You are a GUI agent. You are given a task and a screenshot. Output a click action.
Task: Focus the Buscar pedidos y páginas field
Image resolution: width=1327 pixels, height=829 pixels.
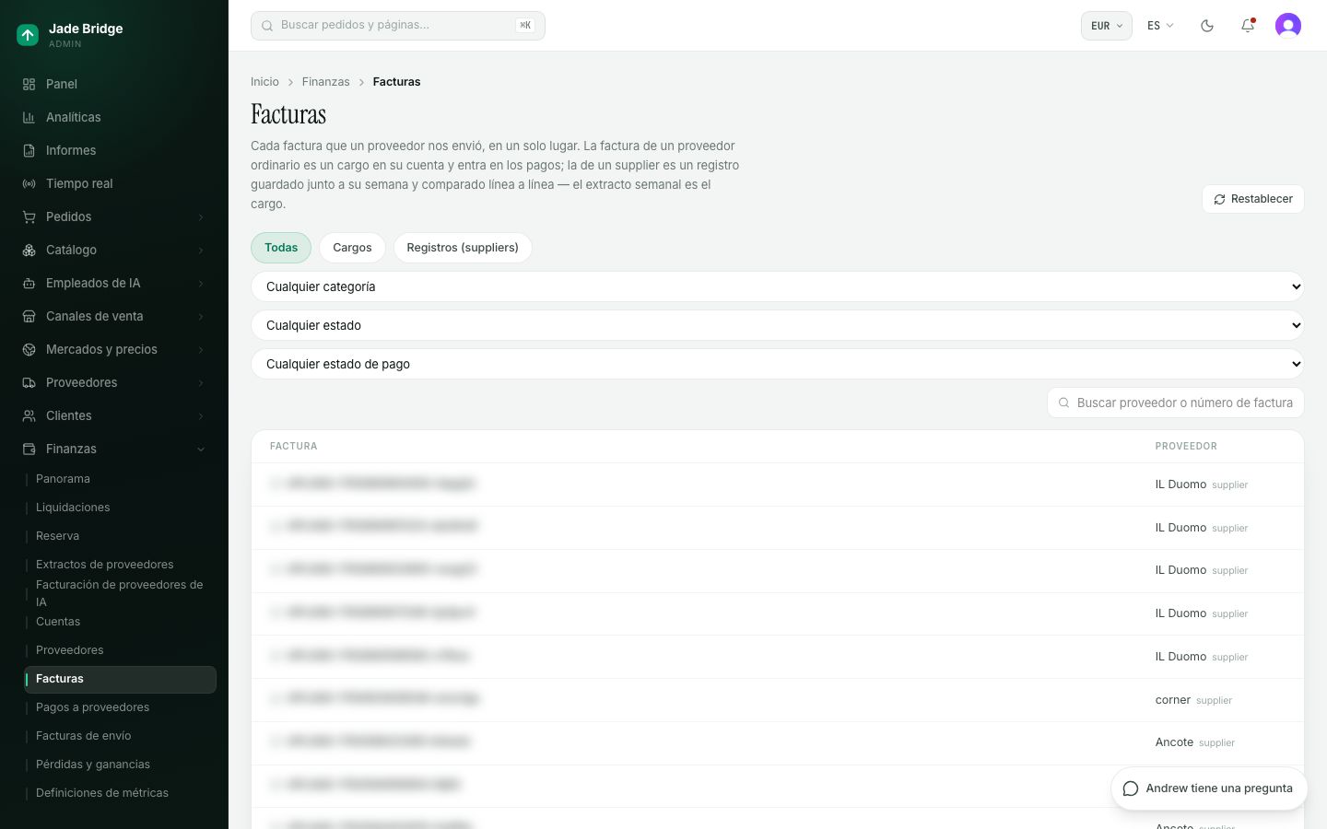[397, 26]
